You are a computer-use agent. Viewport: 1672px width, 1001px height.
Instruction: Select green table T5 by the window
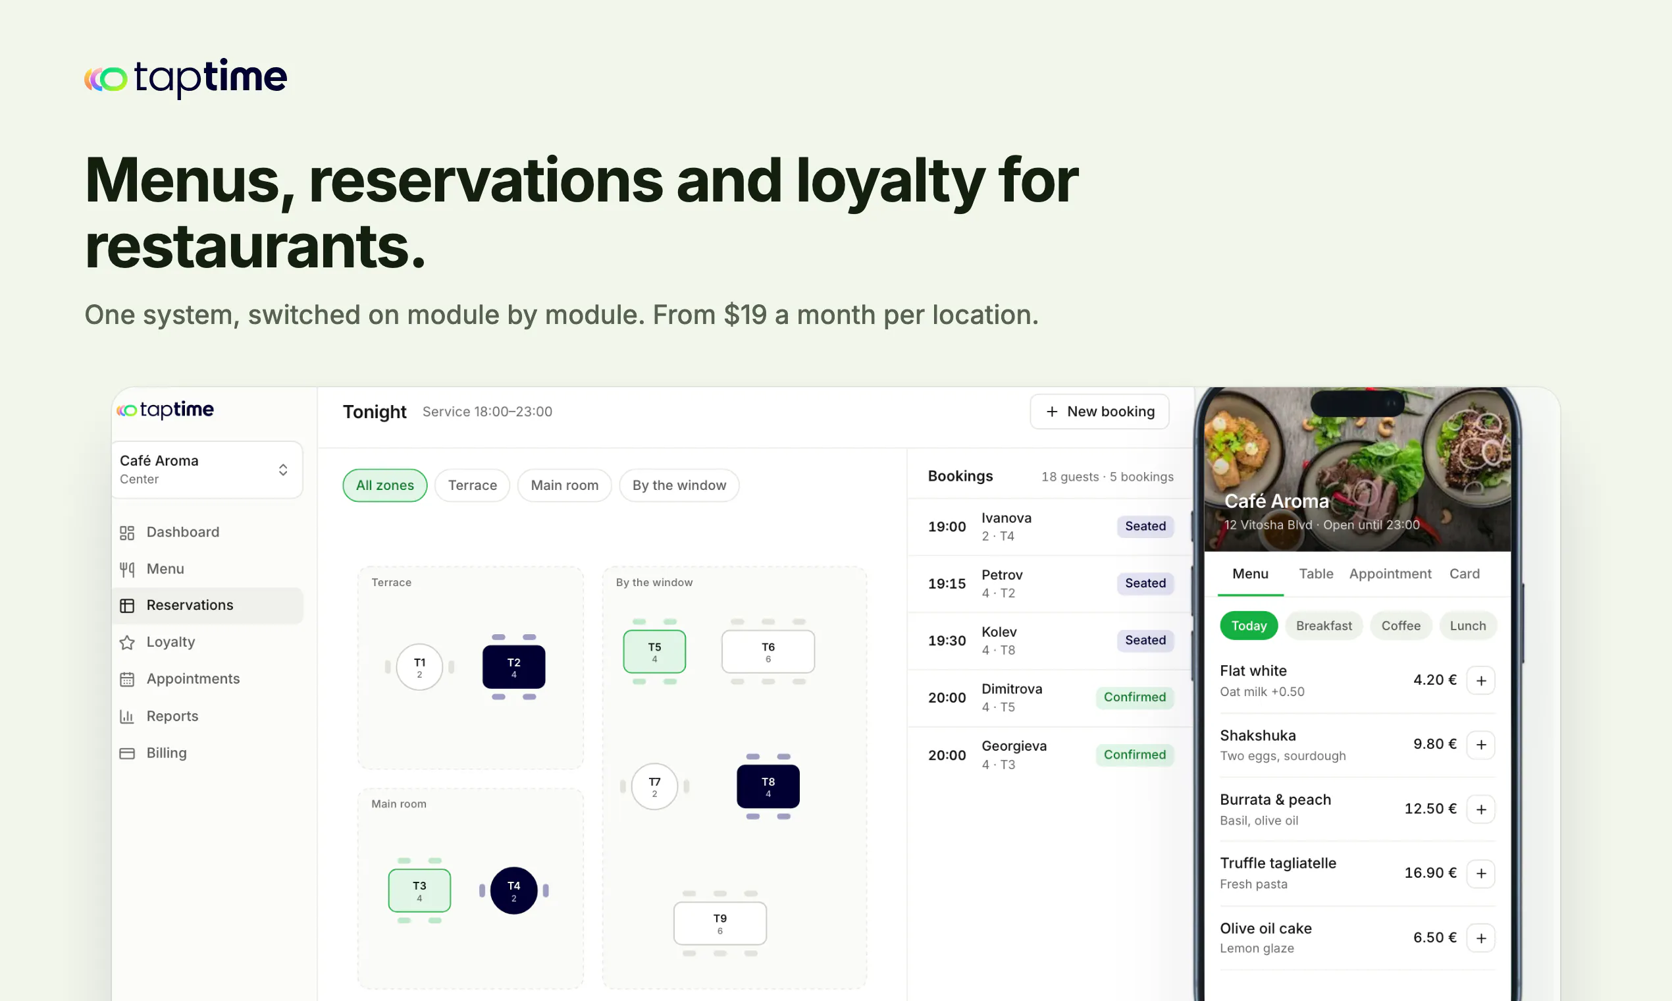654,651
